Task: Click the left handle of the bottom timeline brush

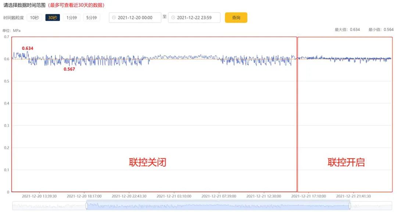Action: (86, 206)
